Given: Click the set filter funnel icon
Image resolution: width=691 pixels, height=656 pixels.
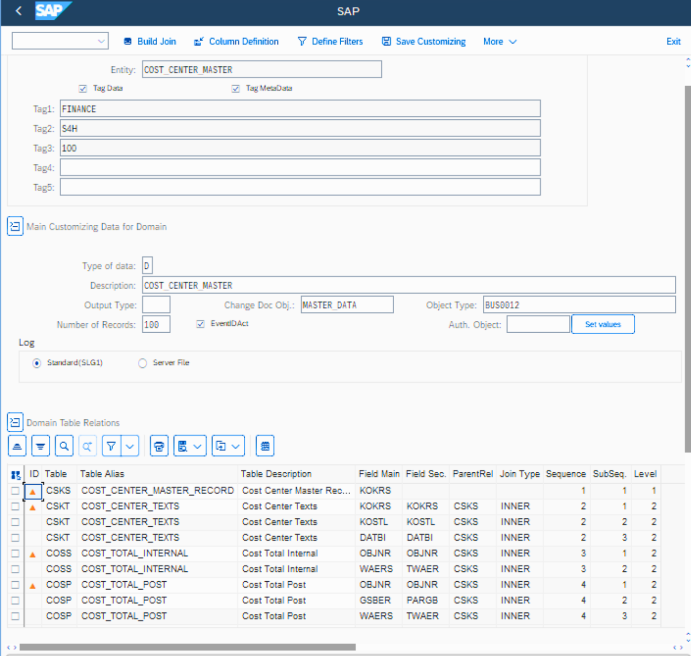Looking at the screenshot, I should coord(111,446).
